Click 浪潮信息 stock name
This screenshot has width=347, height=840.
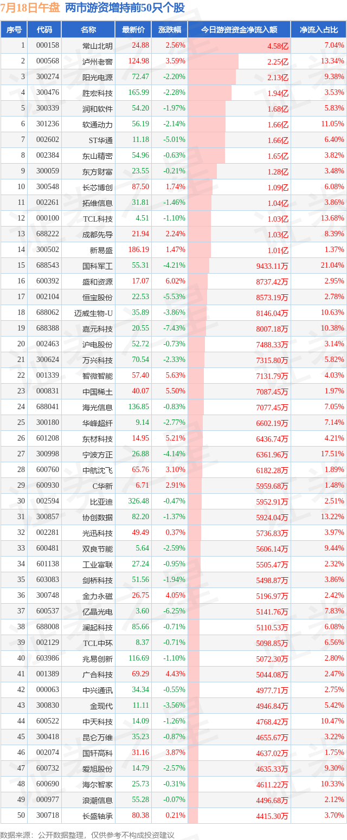[98, 800]
